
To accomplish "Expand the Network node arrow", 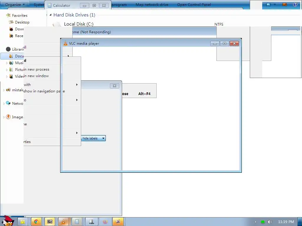I will tap(4, 103).
